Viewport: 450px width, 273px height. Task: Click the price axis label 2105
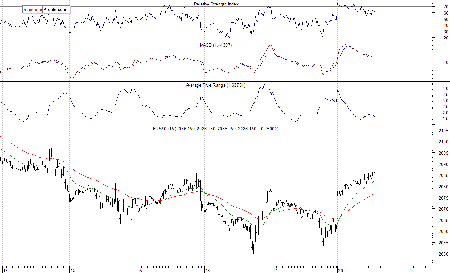tap(444, 131)
